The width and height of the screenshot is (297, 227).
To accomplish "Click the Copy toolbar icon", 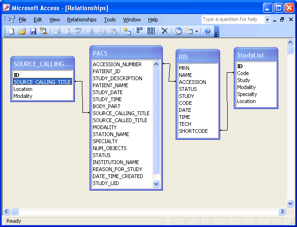I will (103, 31).
